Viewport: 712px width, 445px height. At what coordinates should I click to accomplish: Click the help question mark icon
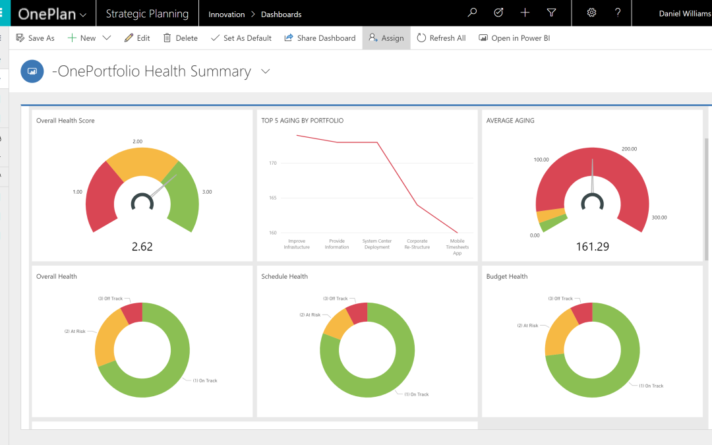pyautogui.click(x=618, y=13)
